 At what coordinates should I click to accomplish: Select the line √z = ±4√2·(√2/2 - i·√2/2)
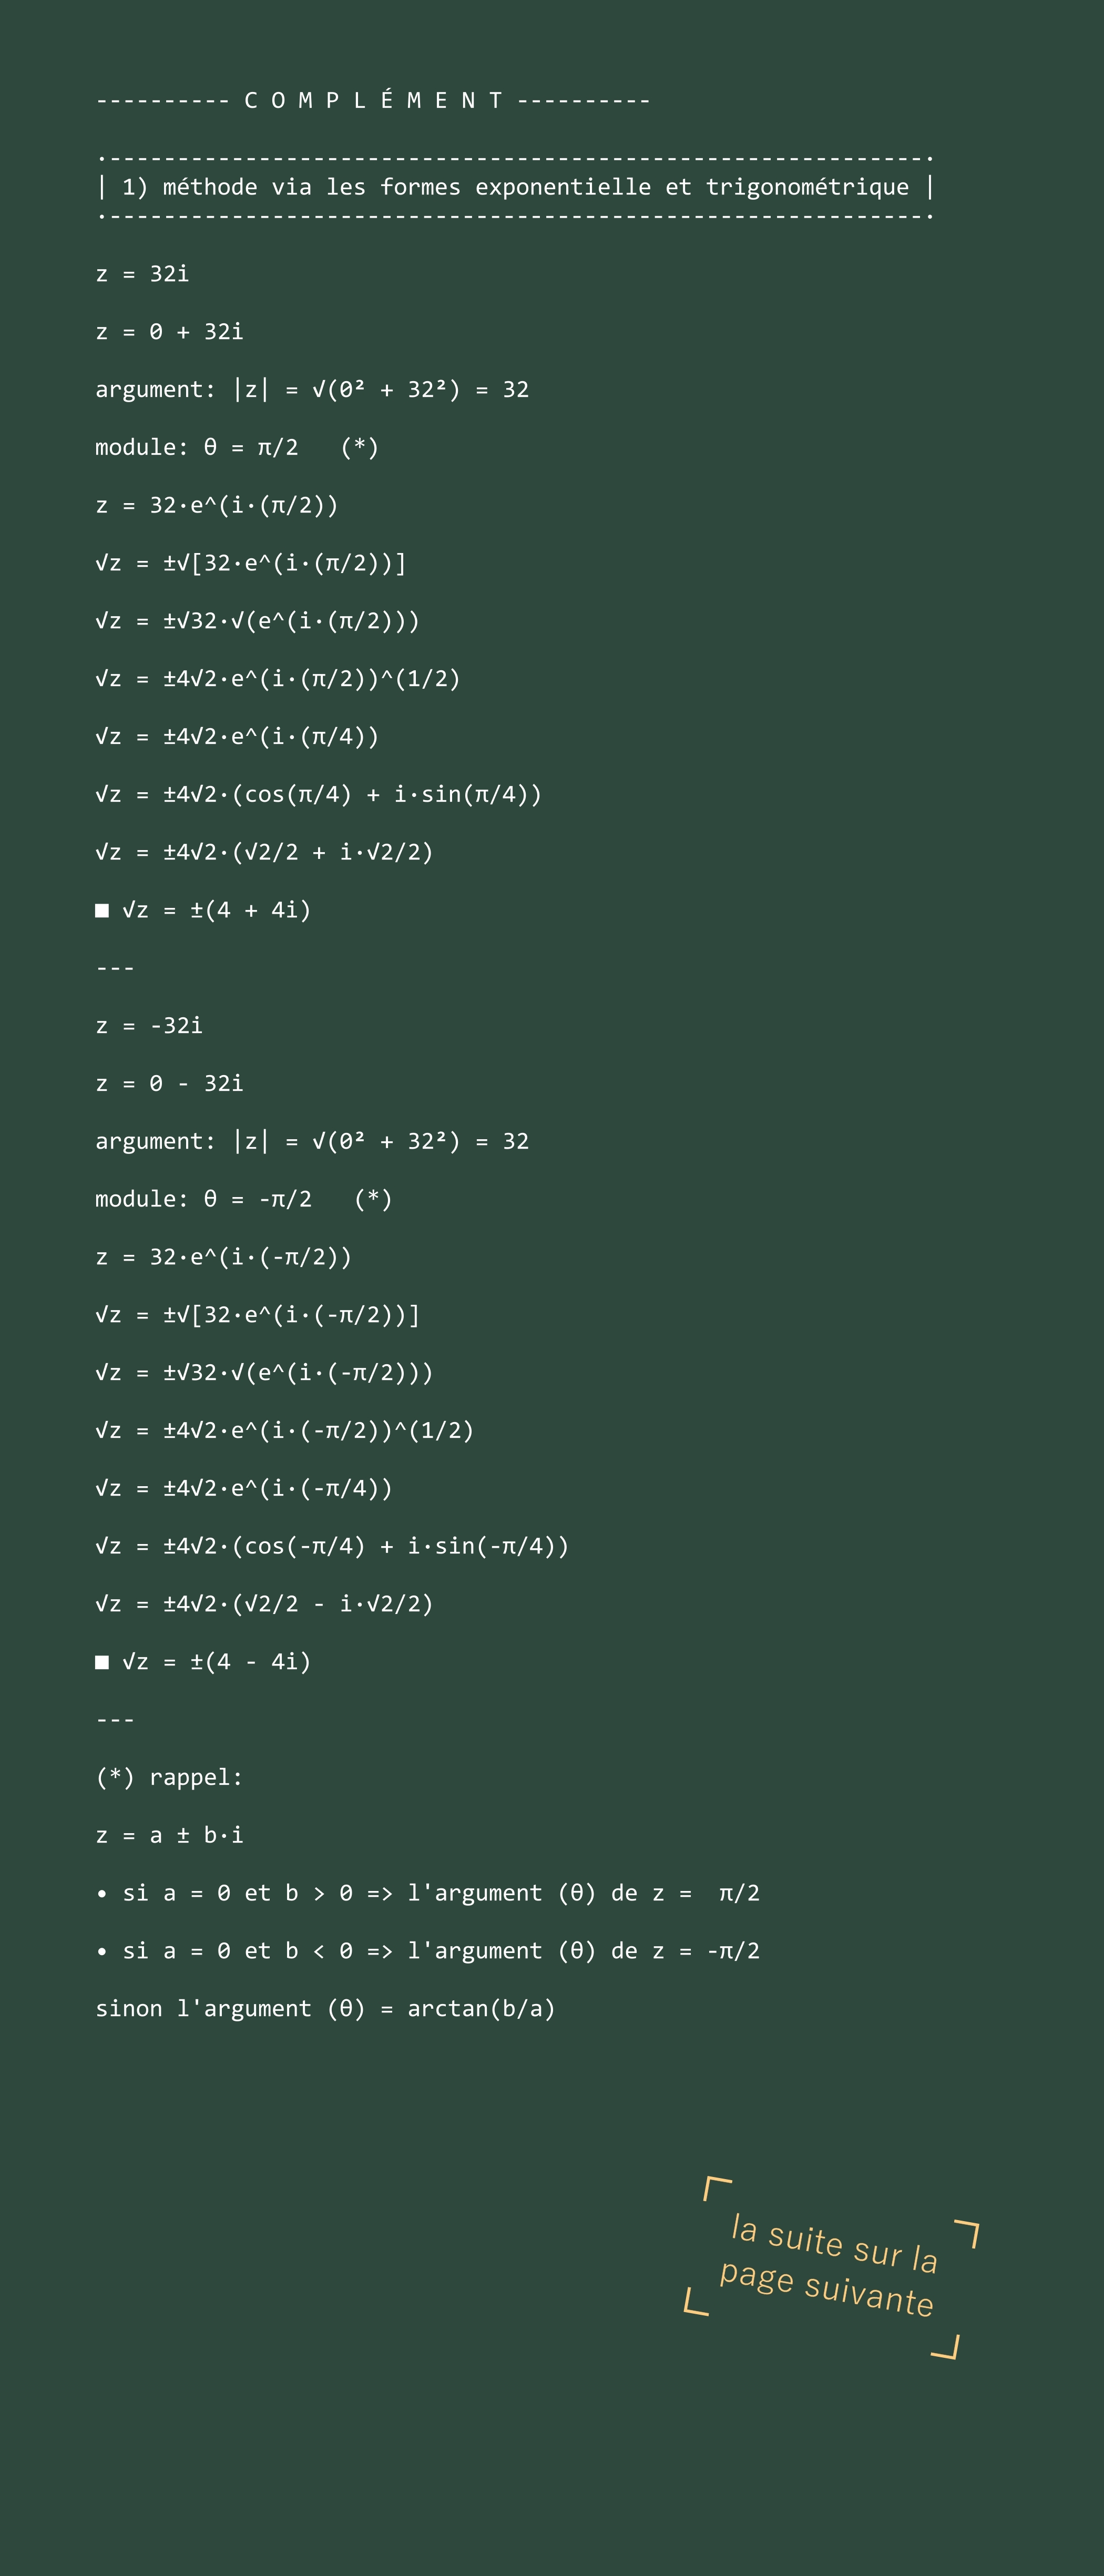(x=264, y=1604)
